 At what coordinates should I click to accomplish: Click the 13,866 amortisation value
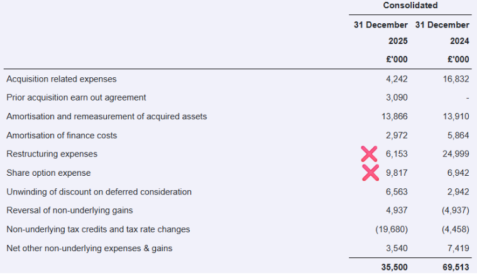(394, 117)
